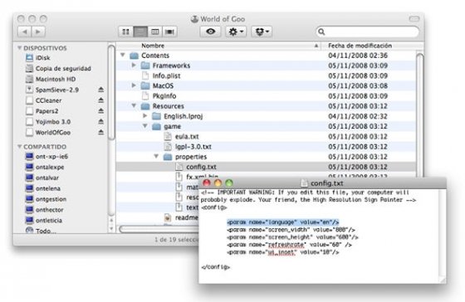
Task: Expand the MacOS folder
Action: (x=134, y=85)
